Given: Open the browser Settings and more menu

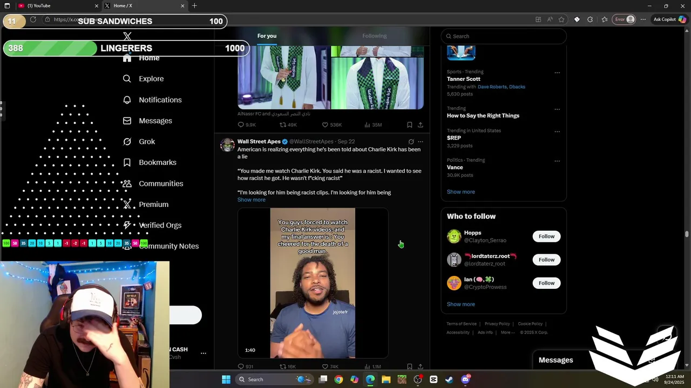Looking at the screenshot, I should (643, 19).
